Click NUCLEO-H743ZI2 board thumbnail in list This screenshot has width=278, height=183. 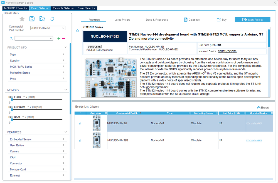(x=97, y=140)
